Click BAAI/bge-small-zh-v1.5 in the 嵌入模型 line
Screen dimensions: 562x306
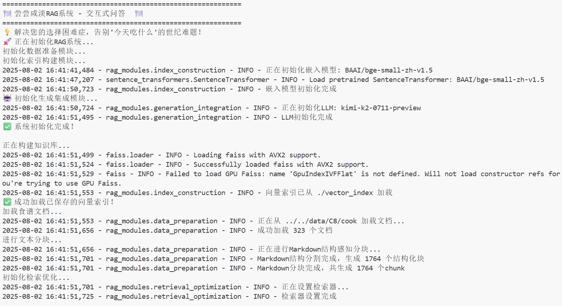[389, 70]
